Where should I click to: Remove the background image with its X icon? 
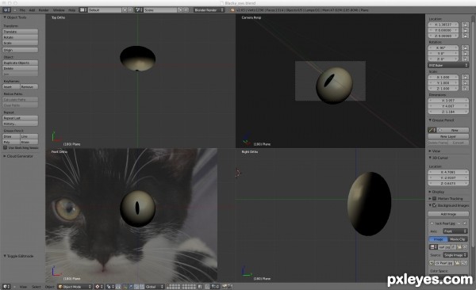point(465,223)
